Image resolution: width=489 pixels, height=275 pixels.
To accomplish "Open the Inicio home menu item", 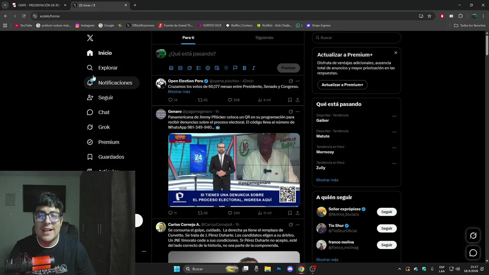I will pos(99,53).
